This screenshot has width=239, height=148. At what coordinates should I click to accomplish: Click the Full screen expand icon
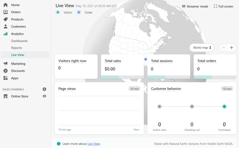pos(215,6)
